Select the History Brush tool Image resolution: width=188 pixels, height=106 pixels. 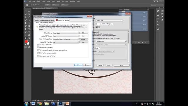(29, 23)
